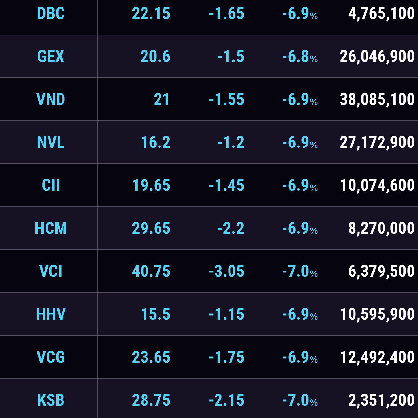Click the KSB ticker label
418x418 pixels.
(51, 400)
